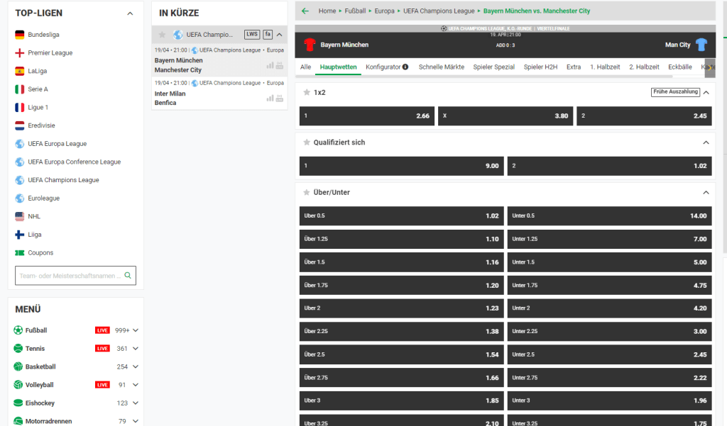Select team 2 qualifies at 1.02
This screenshot has height=426, width=727.
609,166
